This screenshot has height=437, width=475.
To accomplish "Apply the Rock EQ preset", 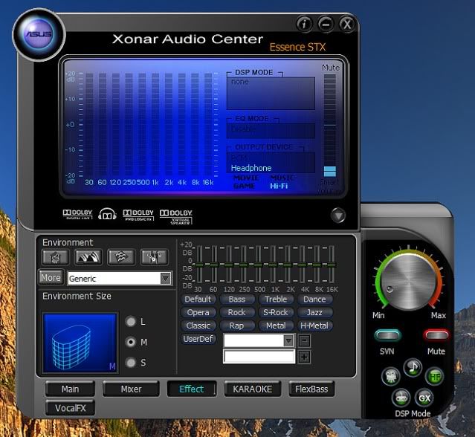I will coord(237,312).
